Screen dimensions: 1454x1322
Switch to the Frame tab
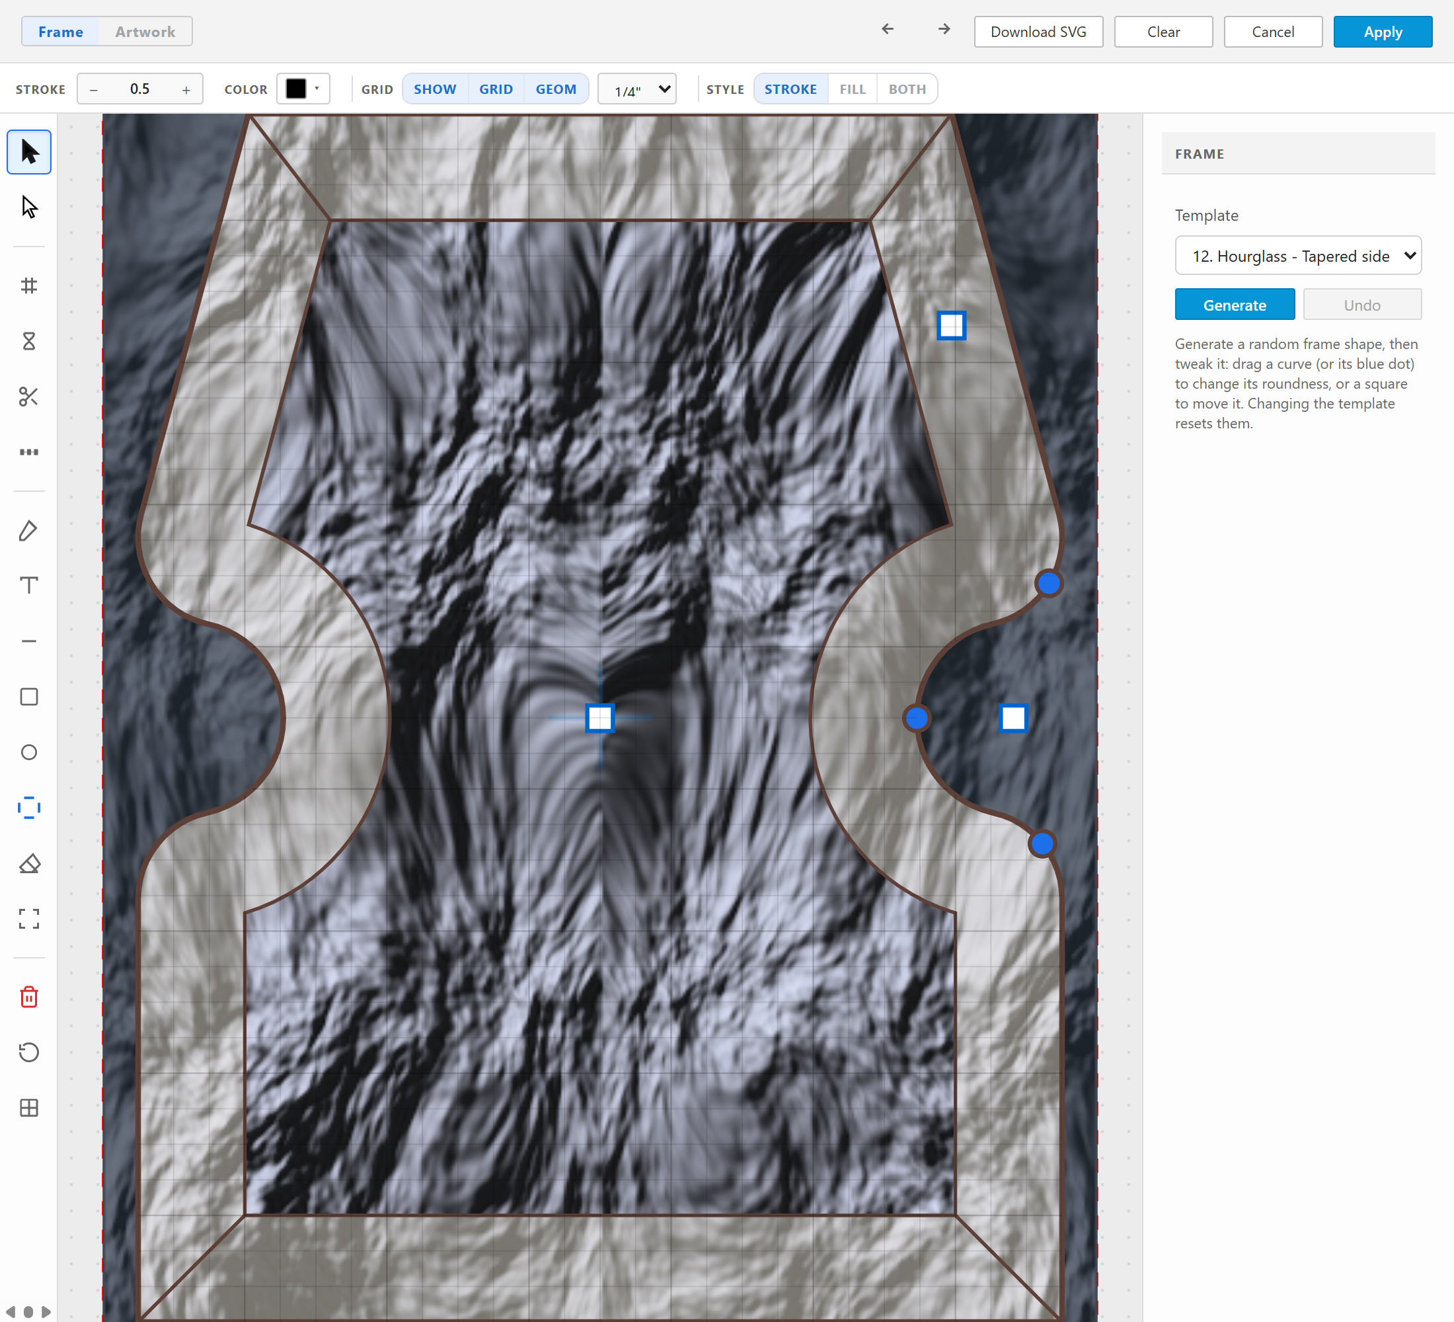coord(61,32)
